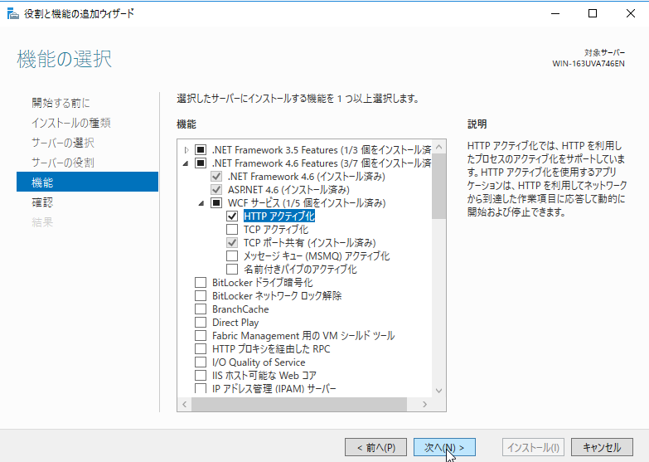Tick the Direct Play checkbox

pos(201,323)
